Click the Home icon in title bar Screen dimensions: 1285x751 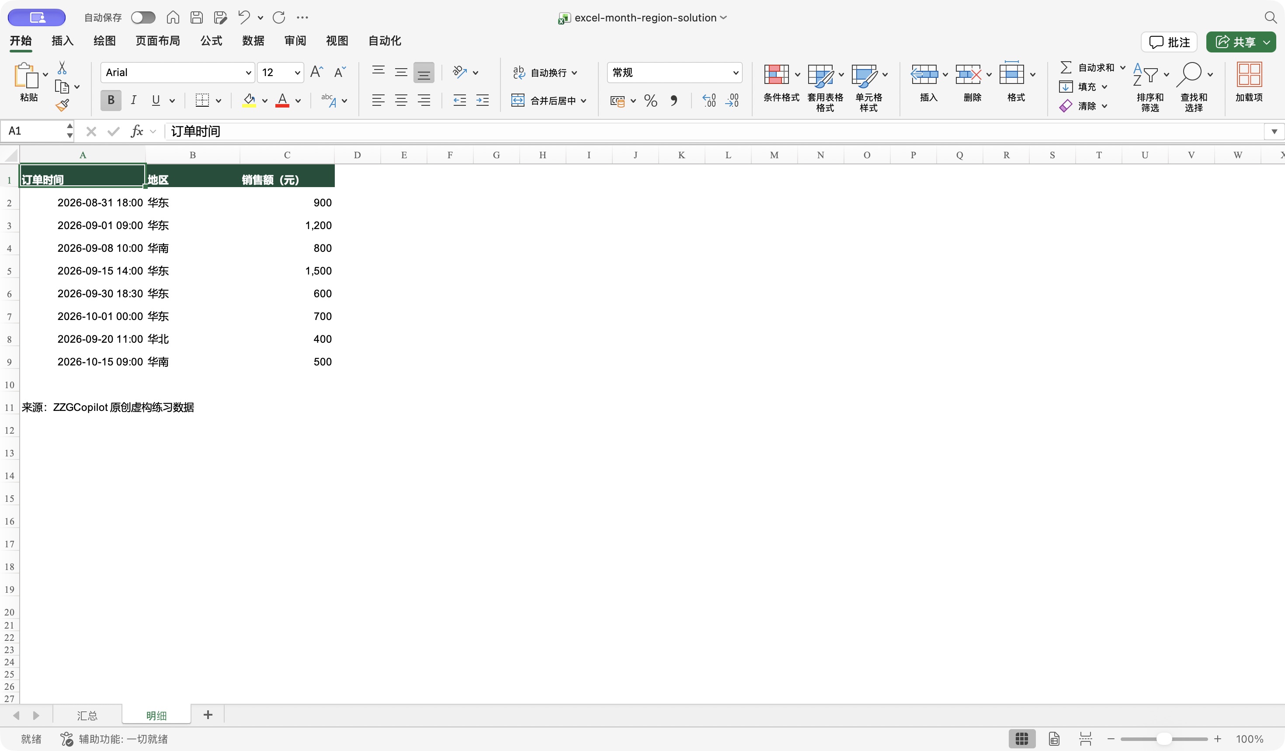coord(173,17)
